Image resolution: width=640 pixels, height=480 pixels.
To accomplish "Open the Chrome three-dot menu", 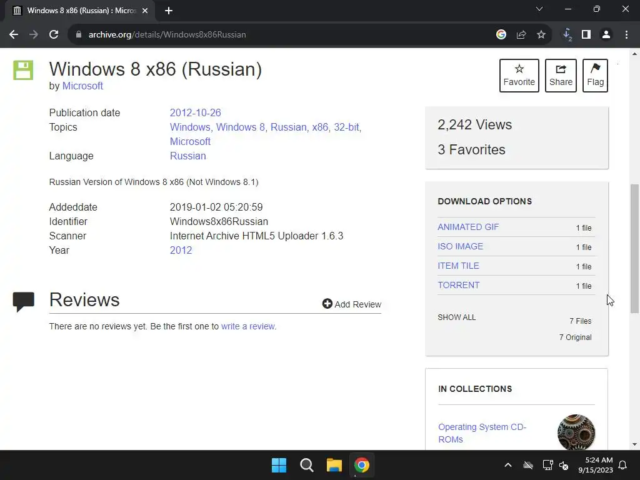I will coord(626,35).
